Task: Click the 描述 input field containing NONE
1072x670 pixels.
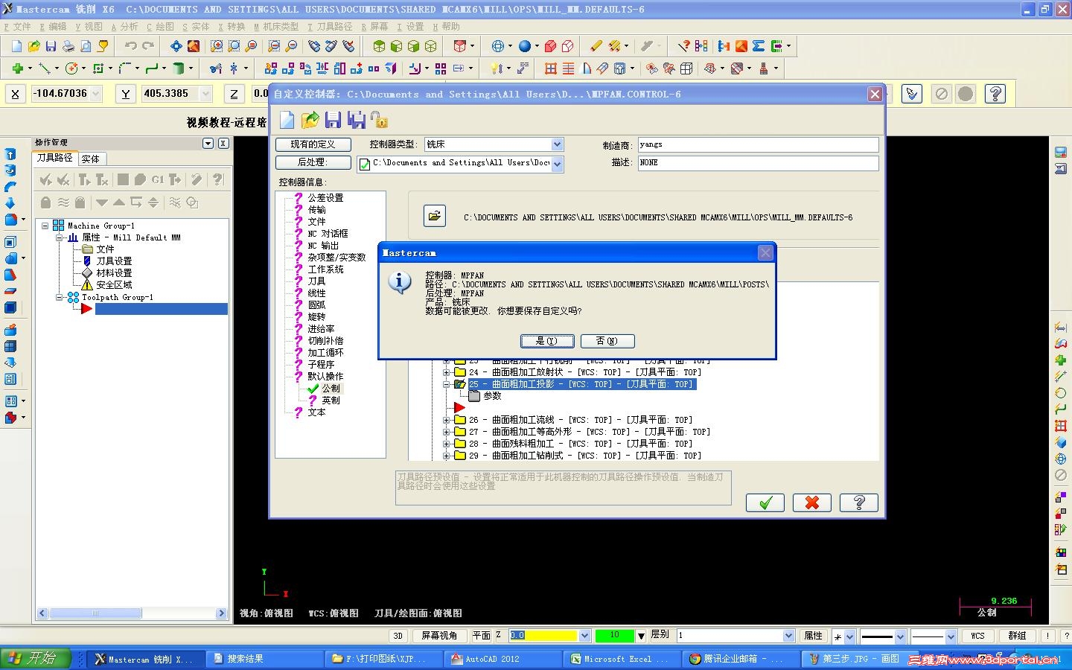Action: [758, 162]
